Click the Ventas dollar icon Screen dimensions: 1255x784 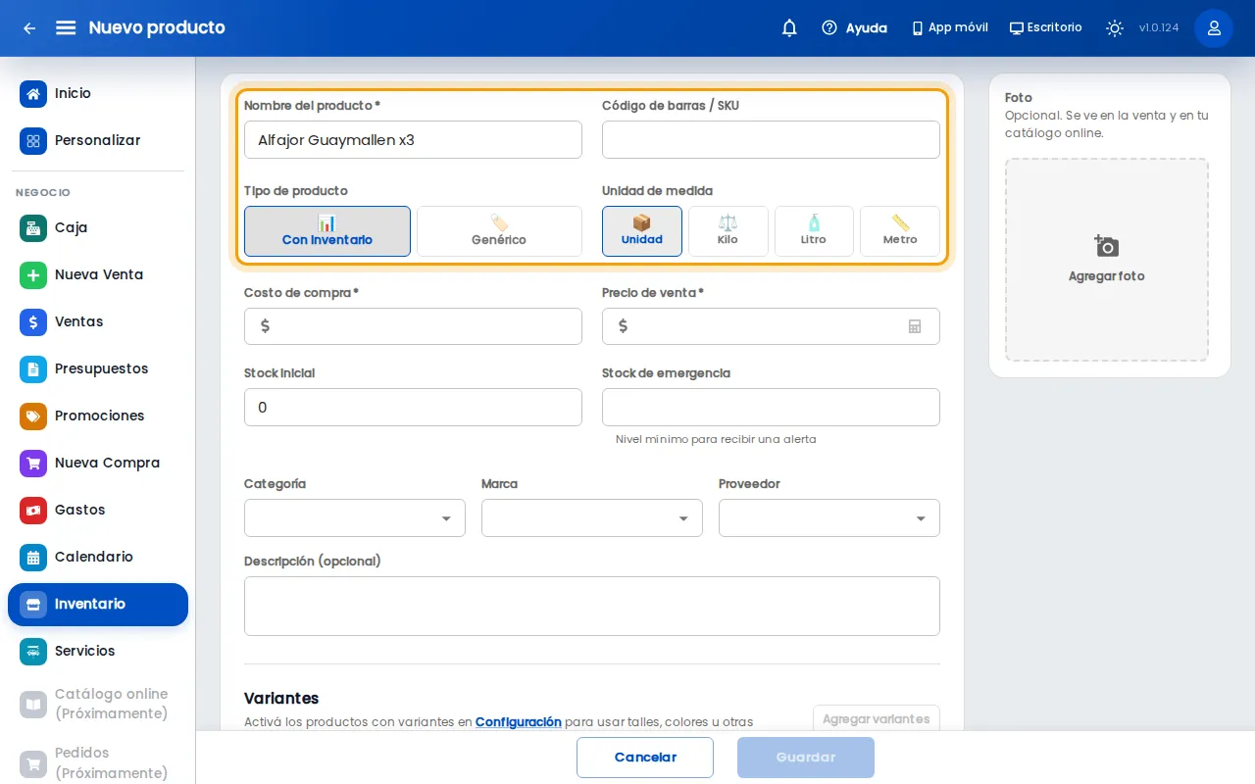[x=33, y=322]
